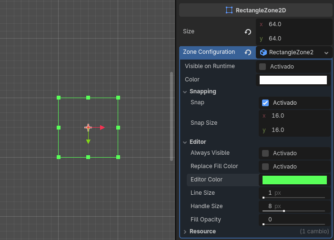This screenshot has height=240, width=334.
Task: Click the viewport vertical scrollbar
Action: click(172, 116)
